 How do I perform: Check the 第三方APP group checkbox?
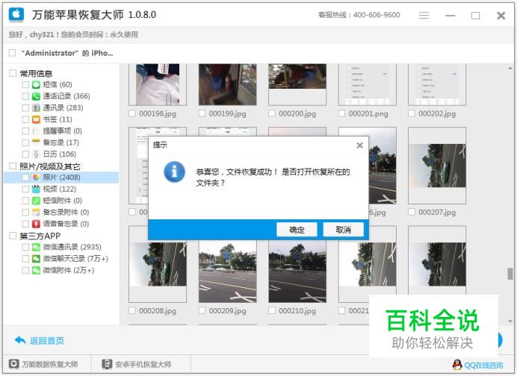pyautogui.click(x=13, y=236)
